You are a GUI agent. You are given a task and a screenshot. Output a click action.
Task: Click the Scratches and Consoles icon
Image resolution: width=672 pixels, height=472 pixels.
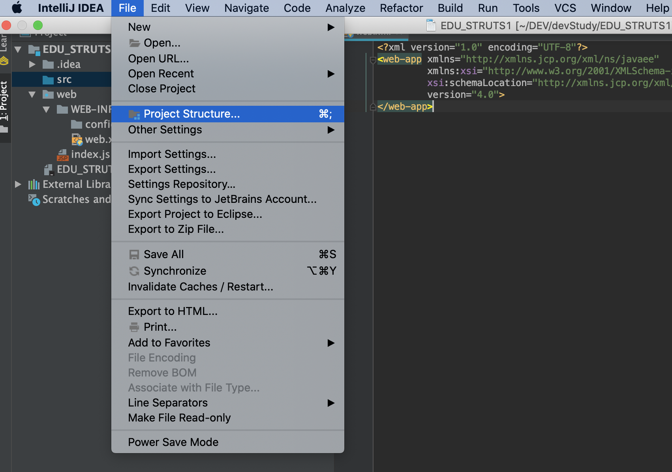tap(34, 200)
